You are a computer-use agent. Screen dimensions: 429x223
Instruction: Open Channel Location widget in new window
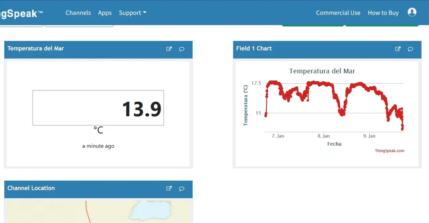click(169, 188)
